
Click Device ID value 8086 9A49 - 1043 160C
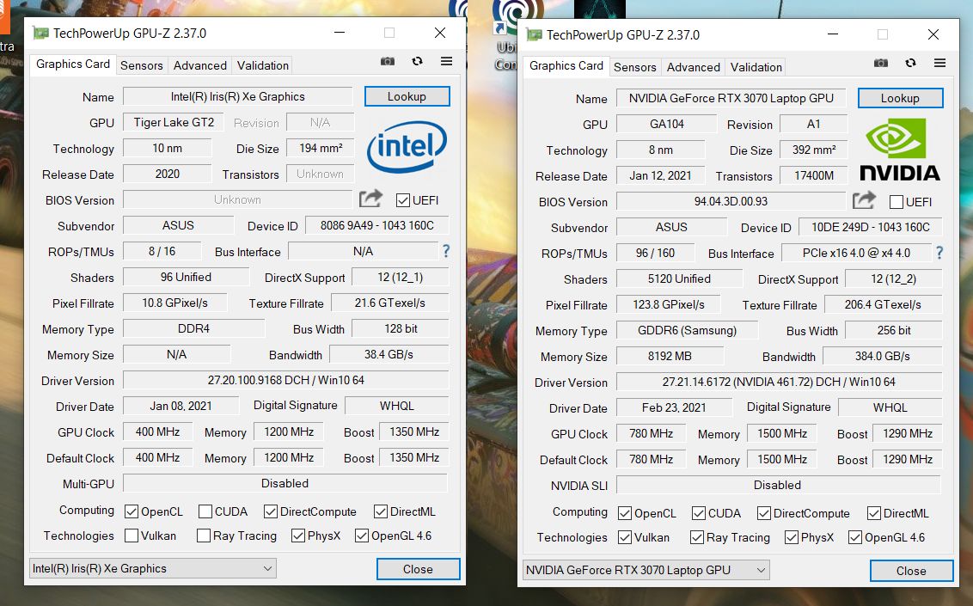[x=377, y=225]
